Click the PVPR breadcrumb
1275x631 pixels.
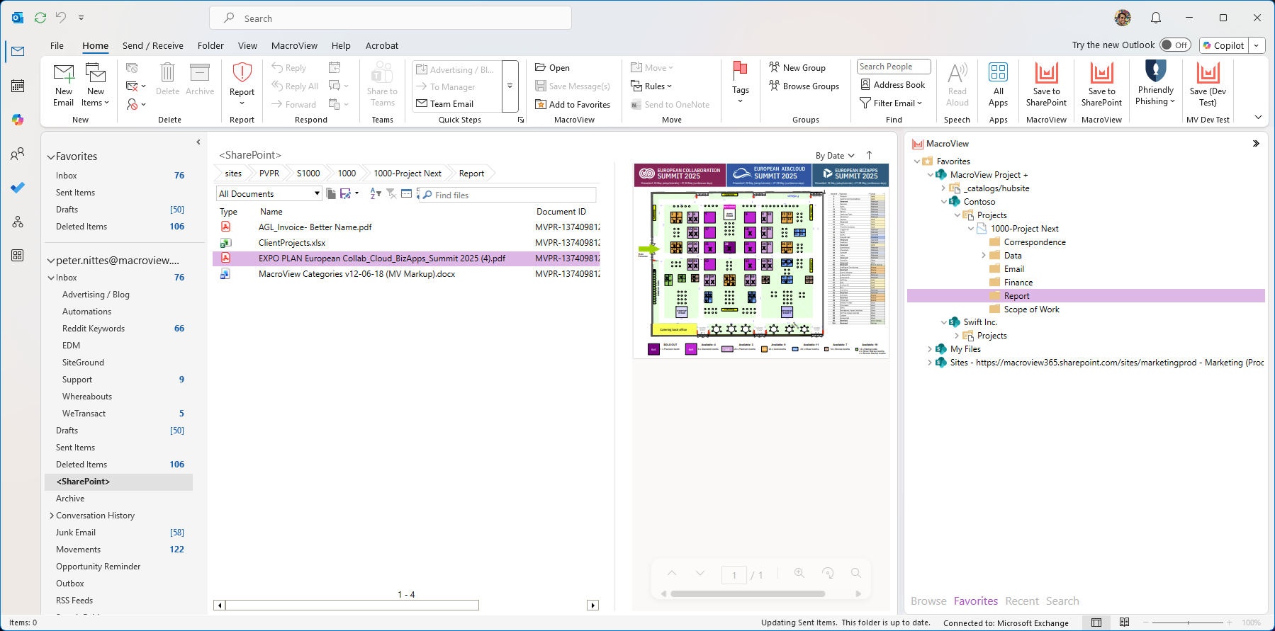[x=269, y=174]
